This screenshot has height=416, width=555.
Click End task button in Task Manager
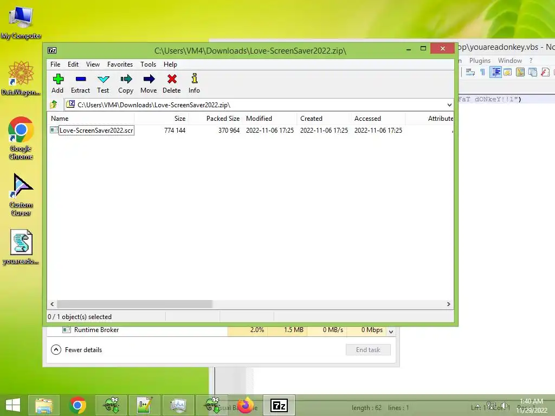click(368, 350)
